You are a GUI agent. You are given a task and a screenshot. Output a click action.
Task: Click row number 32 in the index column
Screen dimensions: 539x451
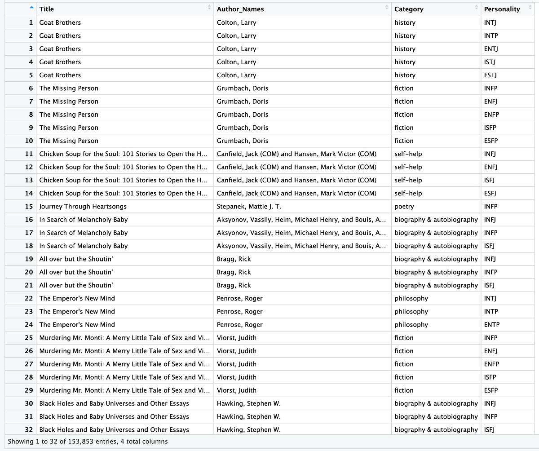(x=29, y=429)
